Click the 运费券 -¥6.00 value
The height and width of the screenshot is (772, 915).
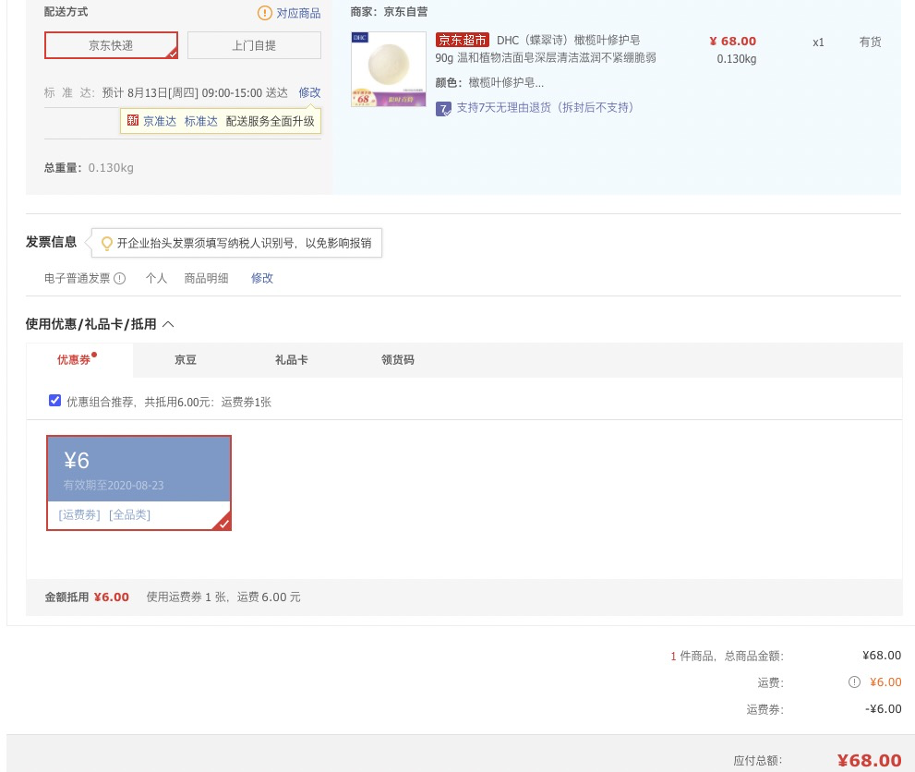coord(883,709)
